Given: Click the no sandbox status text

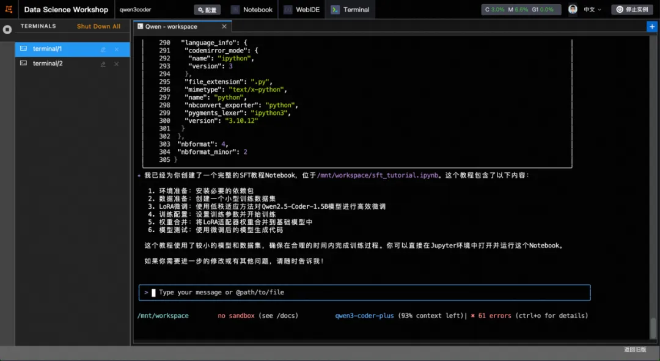Looking at the screenshot, I should (236, 316).
